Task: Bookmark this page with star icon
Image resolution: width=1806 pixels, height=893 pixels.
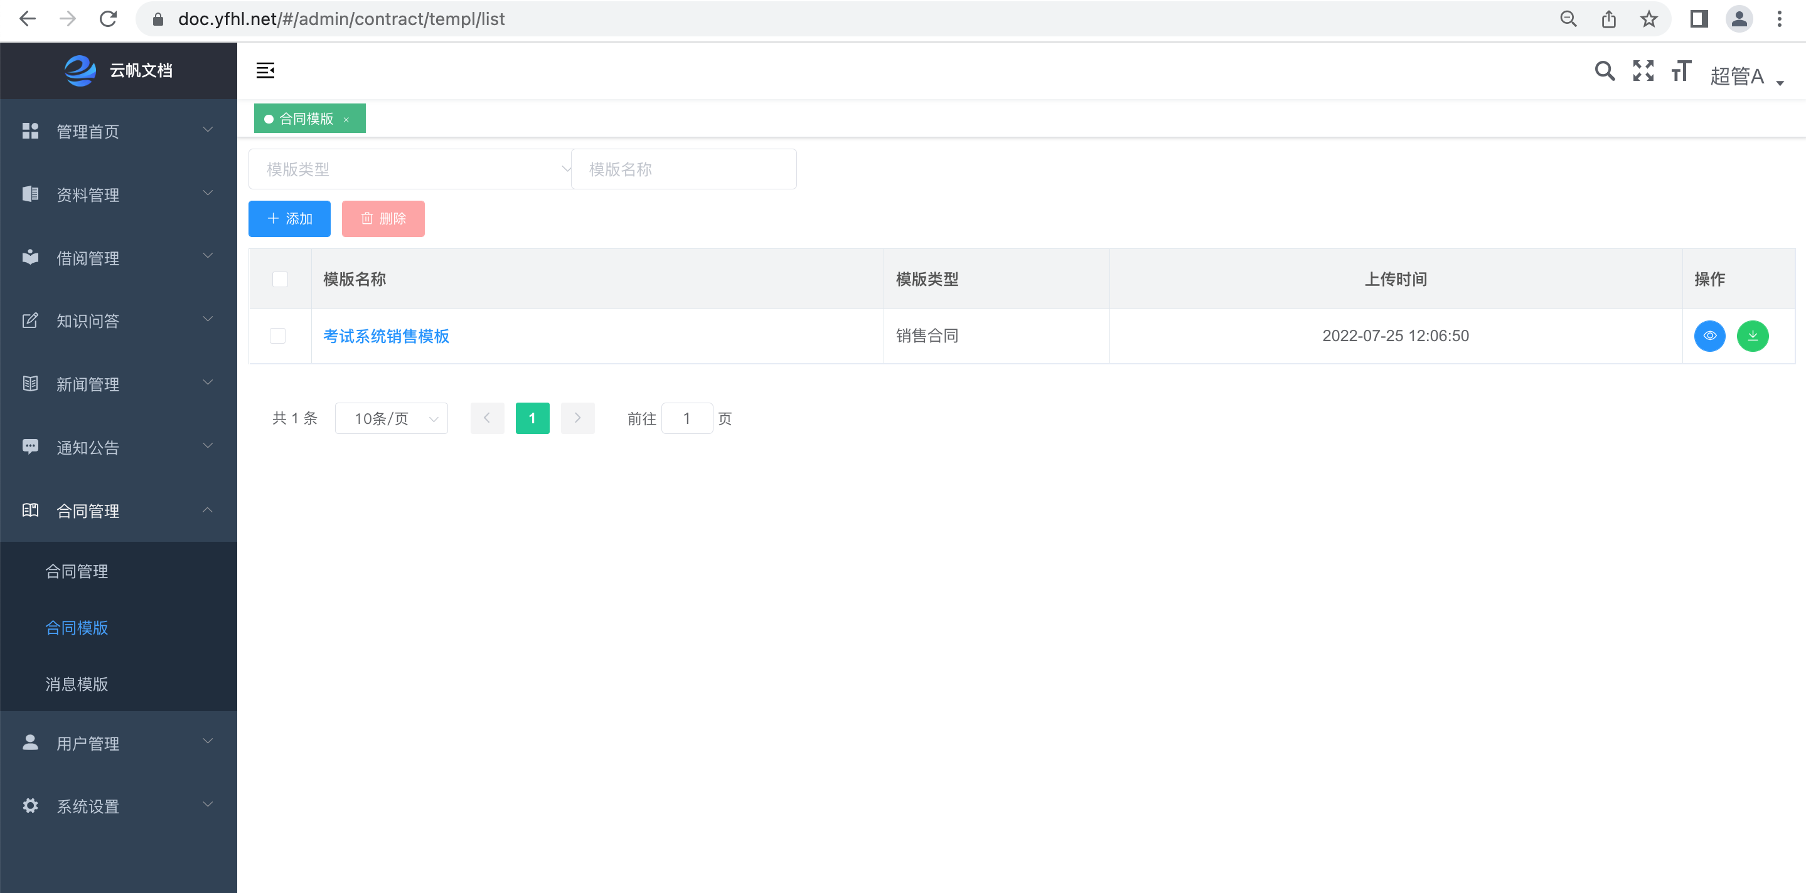Action: tap(1649, 19)
